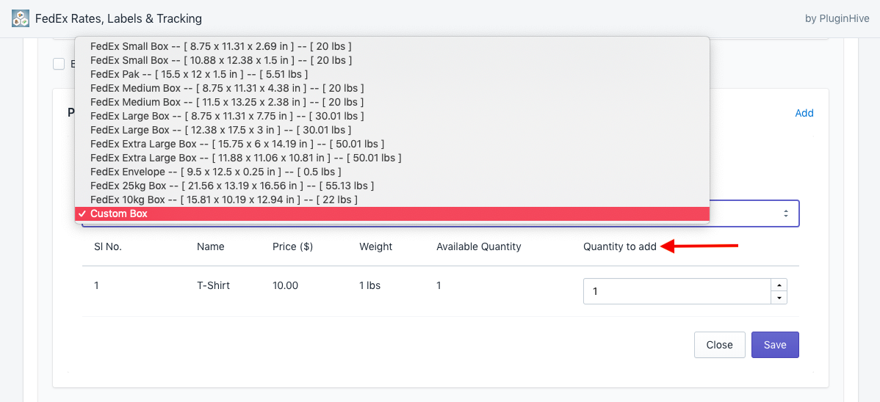The height and width of the screenshot is (402, 880).
Task: Choose the FedEx Envelope option
Action: click(392, 172)
